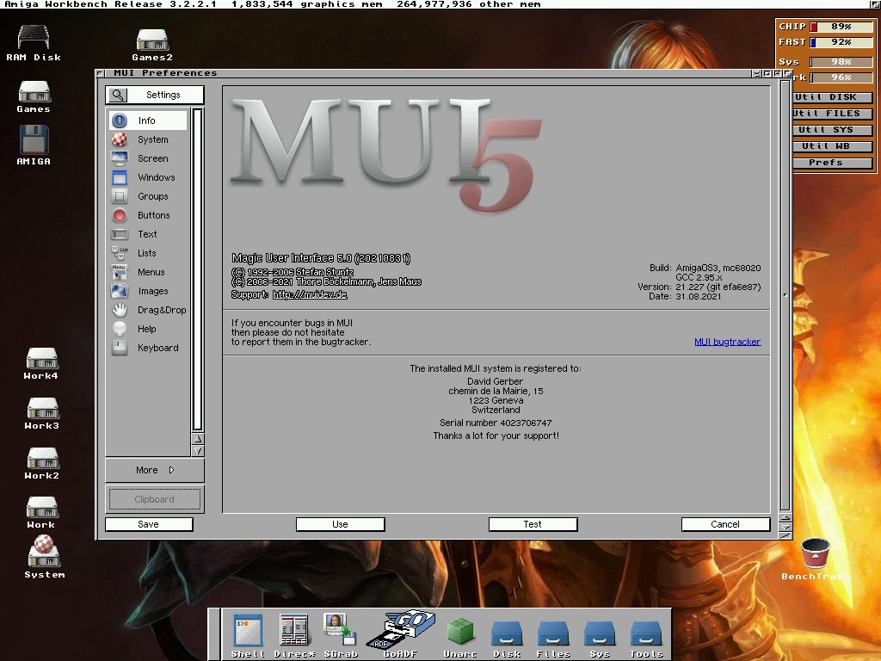This screenshot has width=881, height=661.
Task: Click the CHIP memory gauge showing 89%
Action: [x=841, y=27]
